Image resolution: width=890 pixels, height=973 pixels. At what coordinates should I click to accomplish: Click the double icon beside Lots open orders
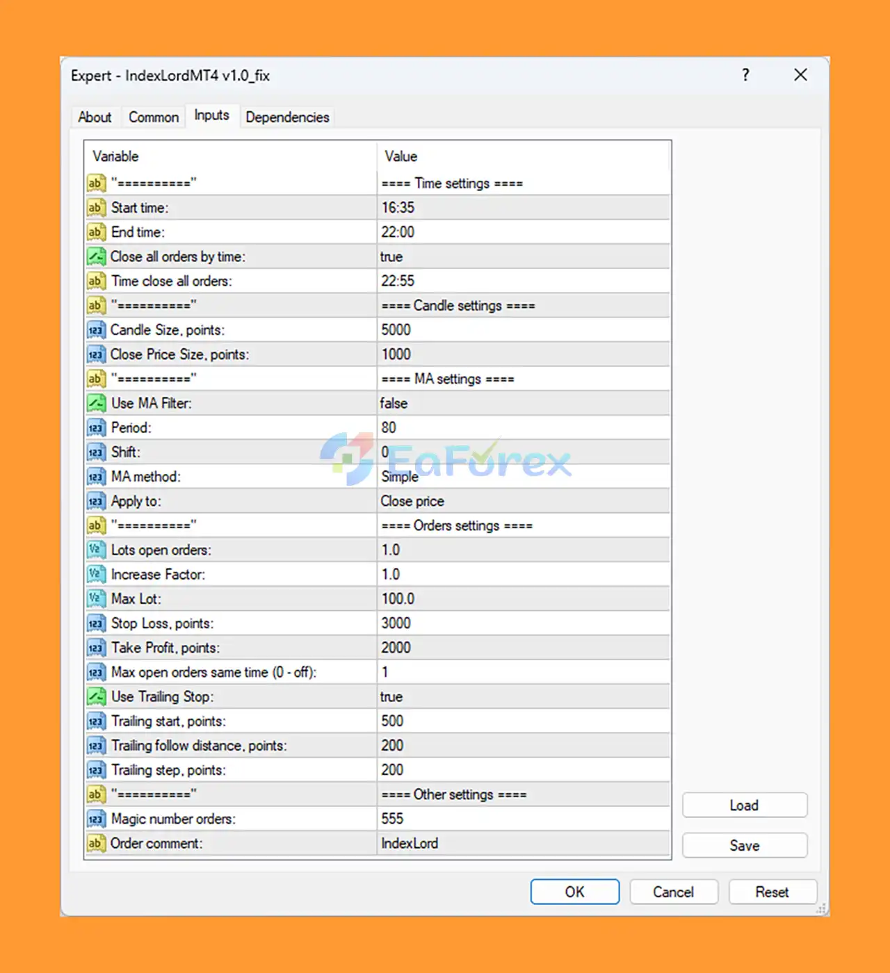(96, 550)
